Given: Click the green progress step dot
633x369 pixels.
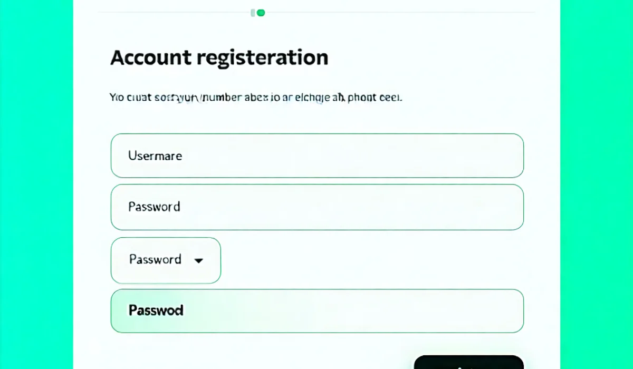Looking at the screenshot, I should (x=261, y=13).
